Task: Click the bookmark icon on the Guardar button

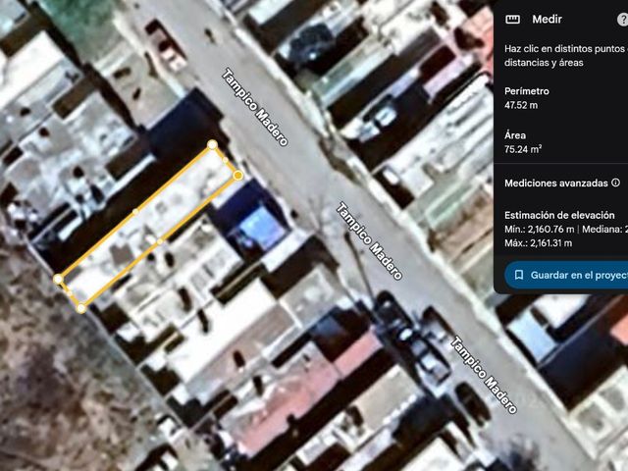Action: tap(519, 275)
